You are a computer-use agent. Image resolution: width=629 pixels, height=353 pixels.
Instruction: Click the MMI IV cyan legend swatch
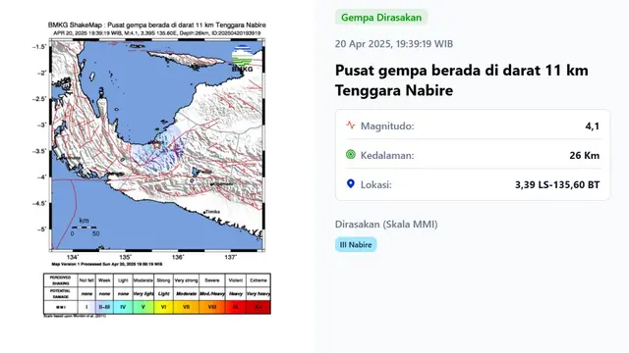coord(123,307)
